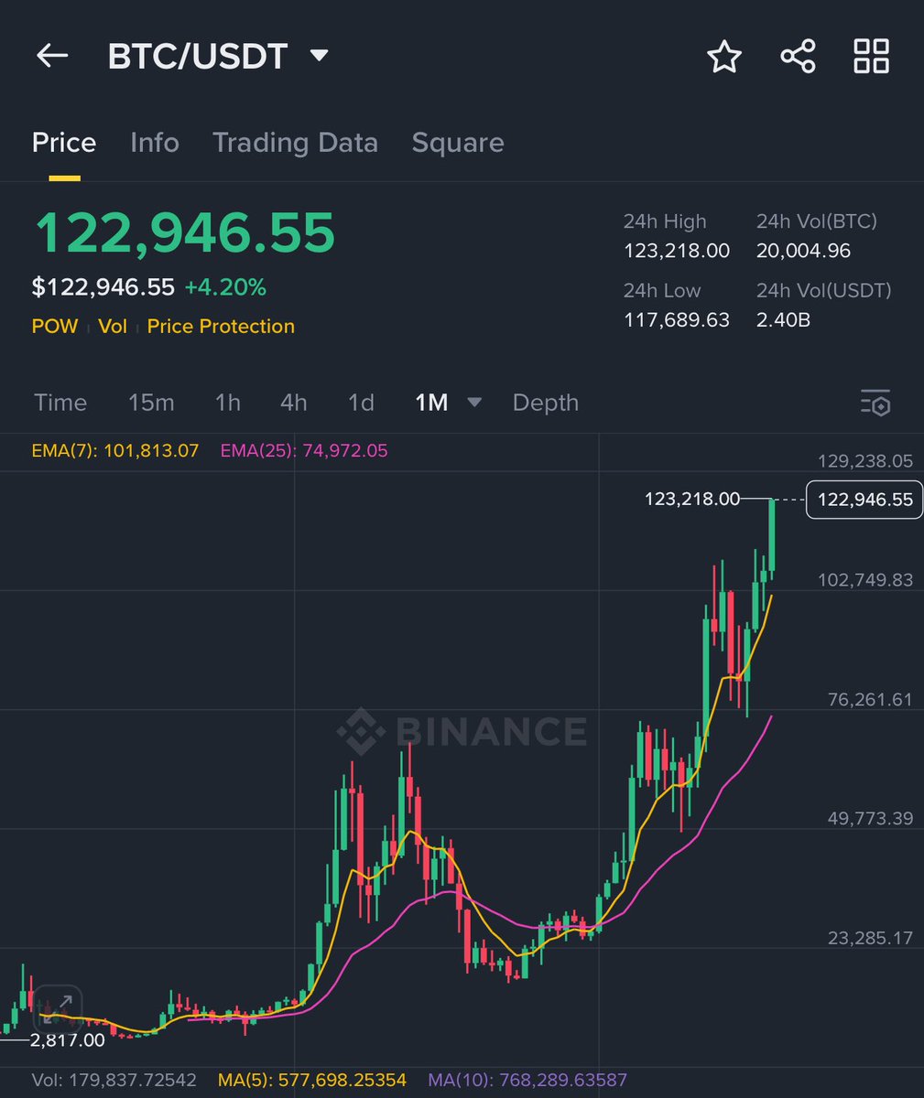This screenshot has width=924, height=1098.
Task: Select the 1d interval
Action: coord(361,403)
